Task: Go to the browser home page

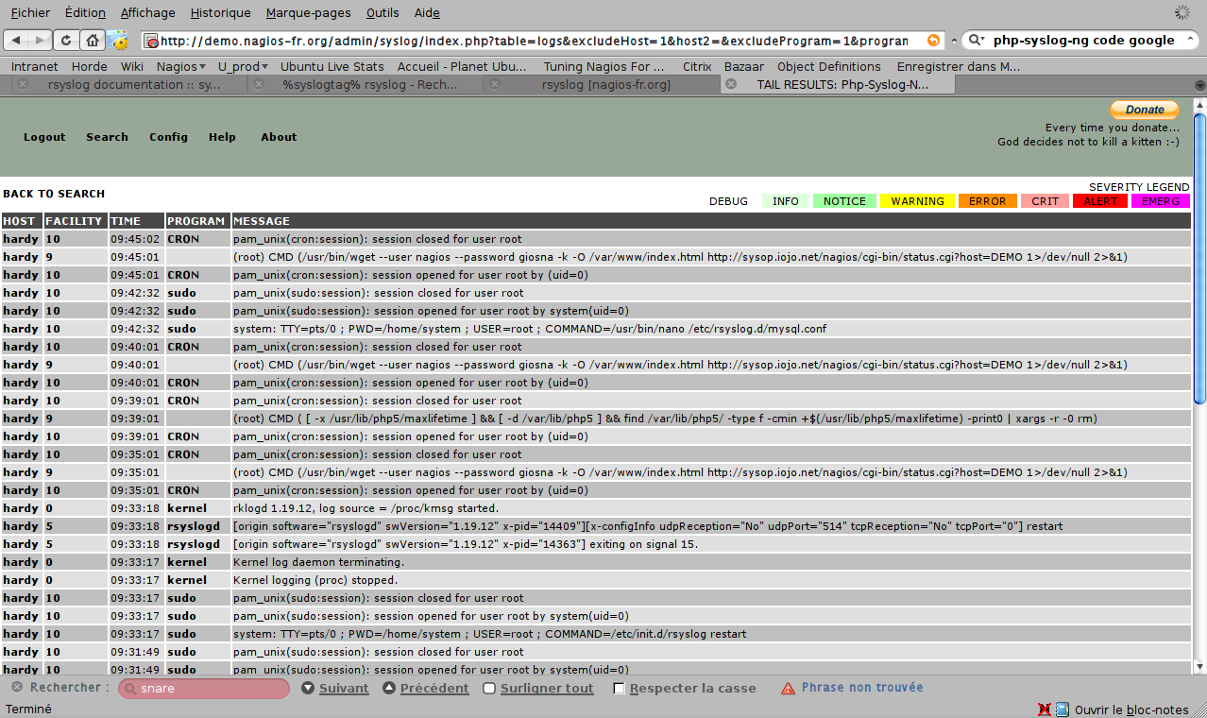Action: tap(92, 40)
